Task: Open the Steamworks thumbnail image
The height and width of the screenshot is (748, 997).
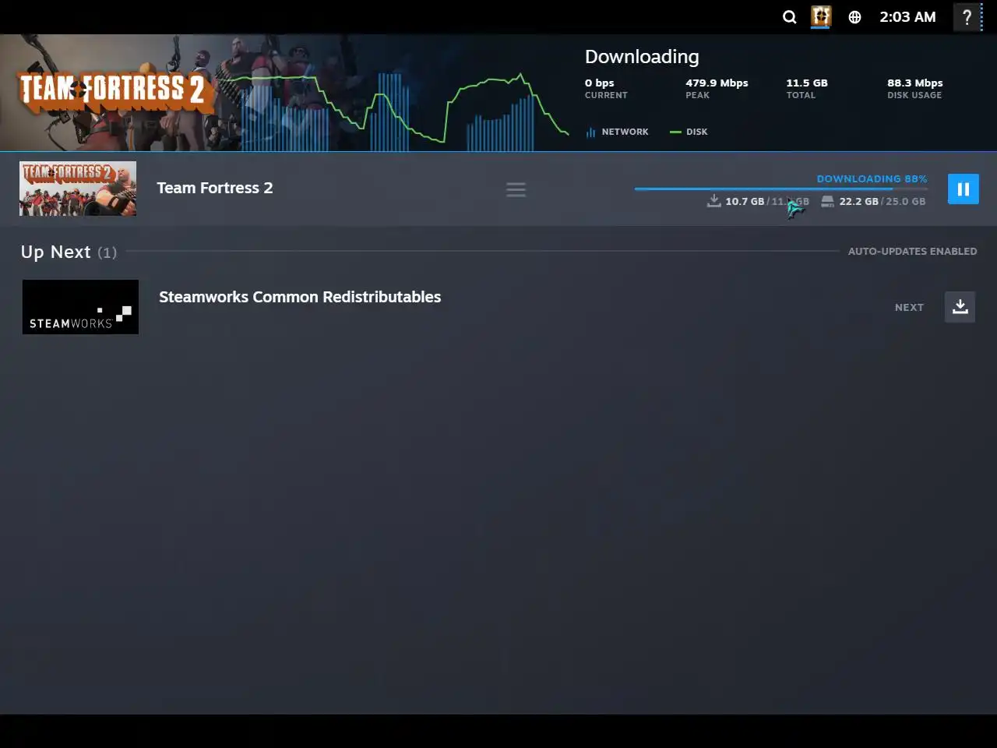Action: pos(80,307)
